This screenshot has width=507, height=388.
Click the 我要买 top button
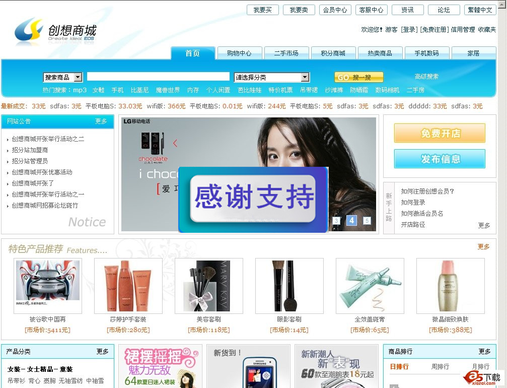tap(262, 10)
